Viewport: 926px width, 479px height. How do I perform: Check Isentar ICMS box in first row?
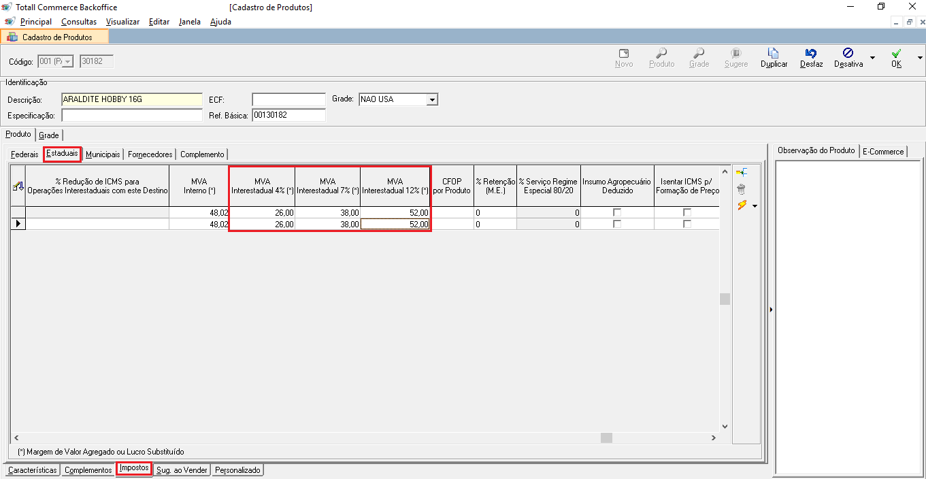(x=687, y=212)
